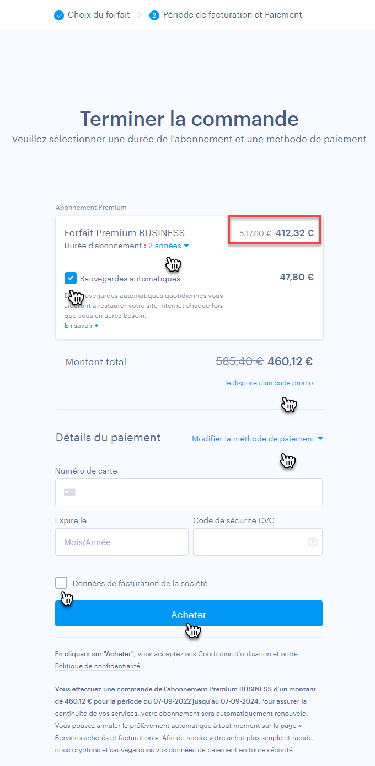Click Je dispose d'un code promo
The height and width of the screenshot is (766, 375).
pyautogui.click(x=268, y=383)
